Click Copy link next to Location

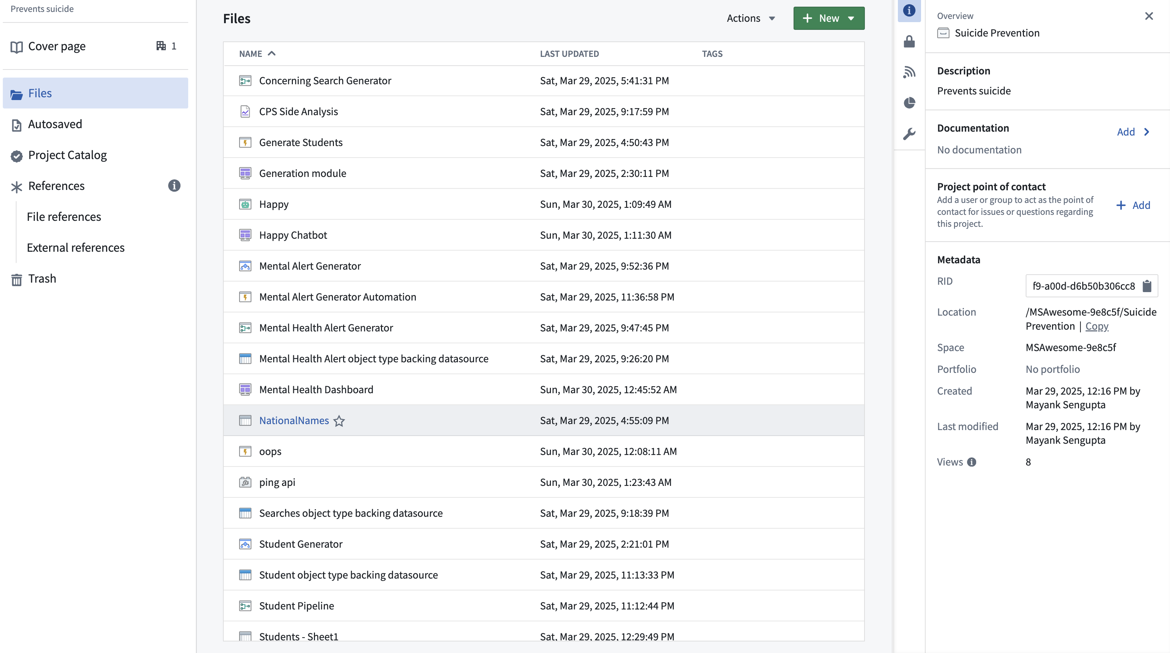tap(1096, 326)
